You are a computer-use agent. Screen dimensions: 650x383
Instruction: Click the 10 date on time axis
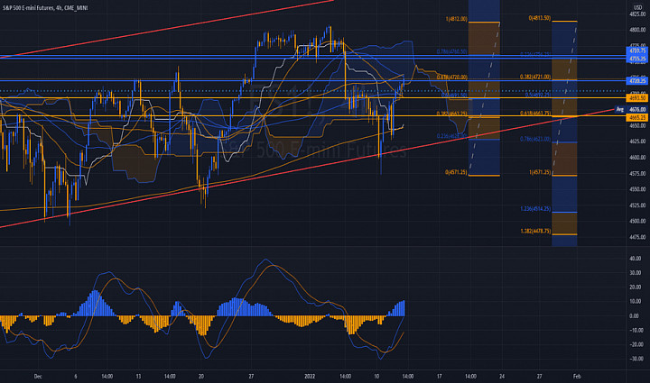pos(376,377)
